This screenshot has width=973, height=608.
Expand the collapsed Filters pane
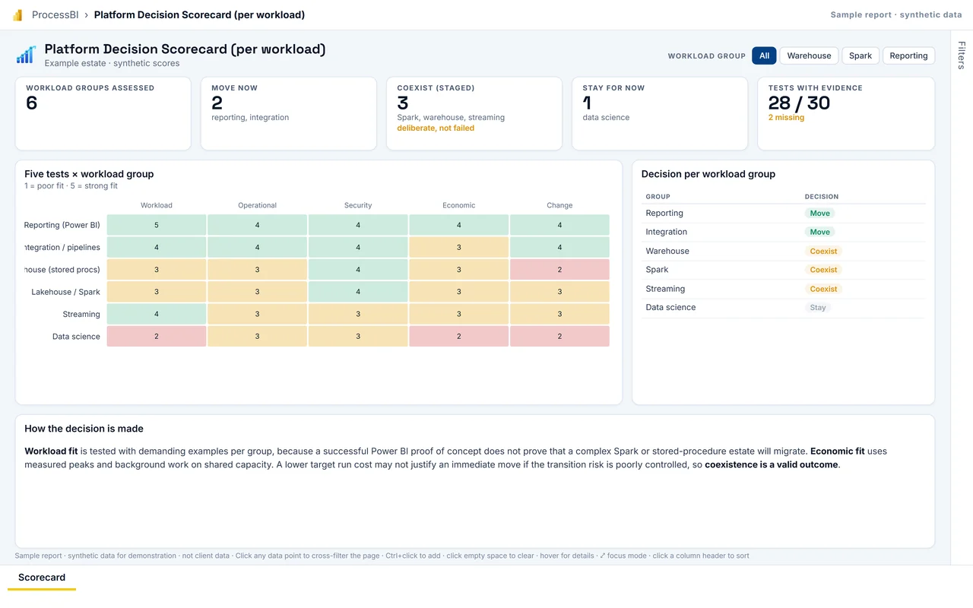point(962,55)
